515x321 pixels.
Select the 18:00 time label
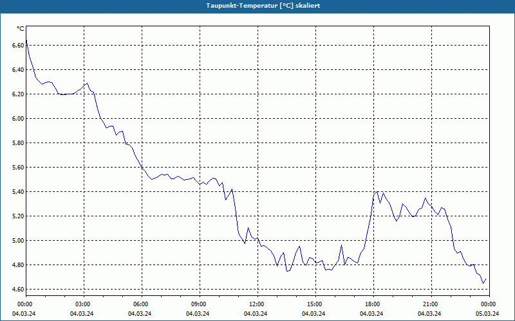click(373, 304)
